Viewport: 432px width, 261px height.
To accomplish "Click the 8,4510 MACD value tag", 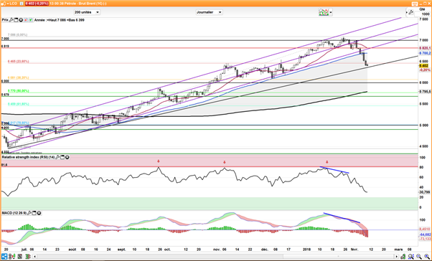I will coord(425,229).
